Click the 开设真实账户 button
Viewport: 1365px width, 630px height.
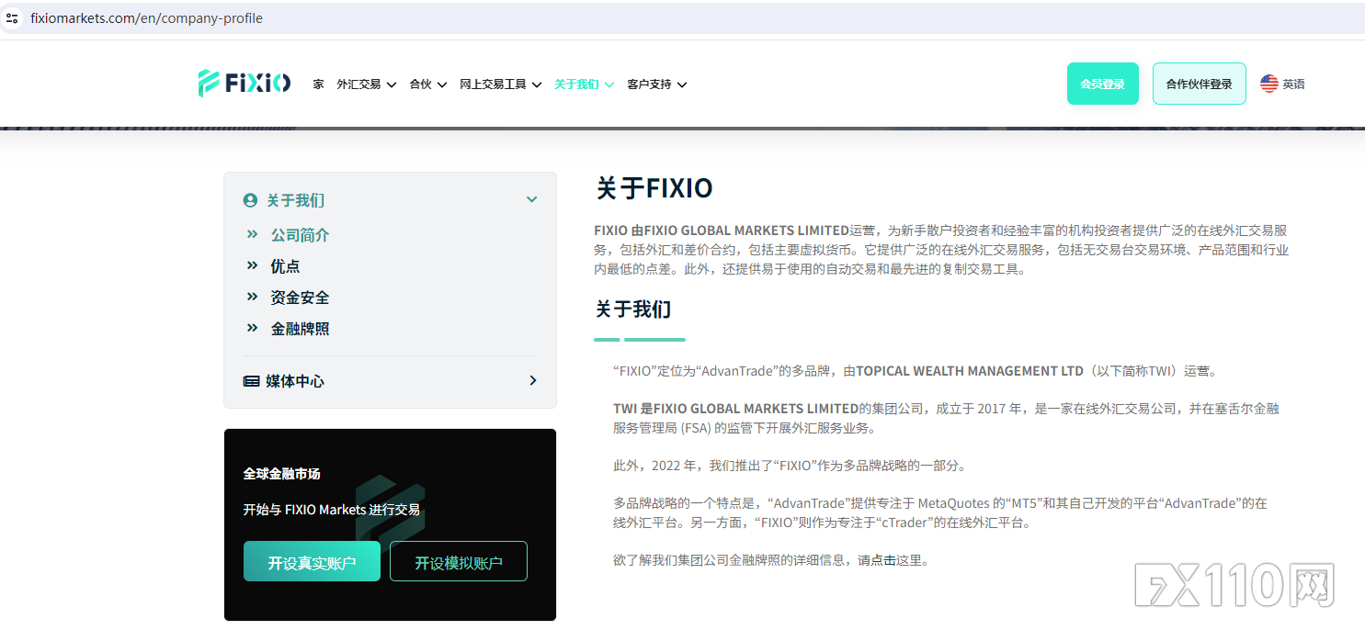coord(312,562)
